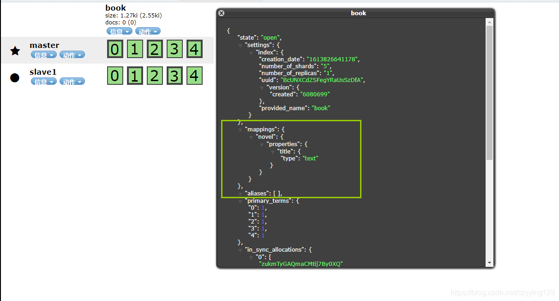Screen dimensions: 559x301
Task: Click the scroll up arrow in dialog
Action: click(489, 22)
